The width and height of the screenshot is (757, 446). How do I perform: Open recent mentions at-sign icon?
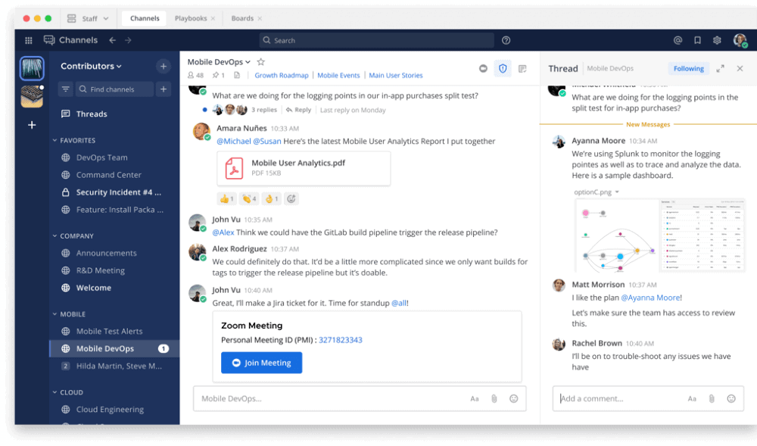click(x=678, y=41)
